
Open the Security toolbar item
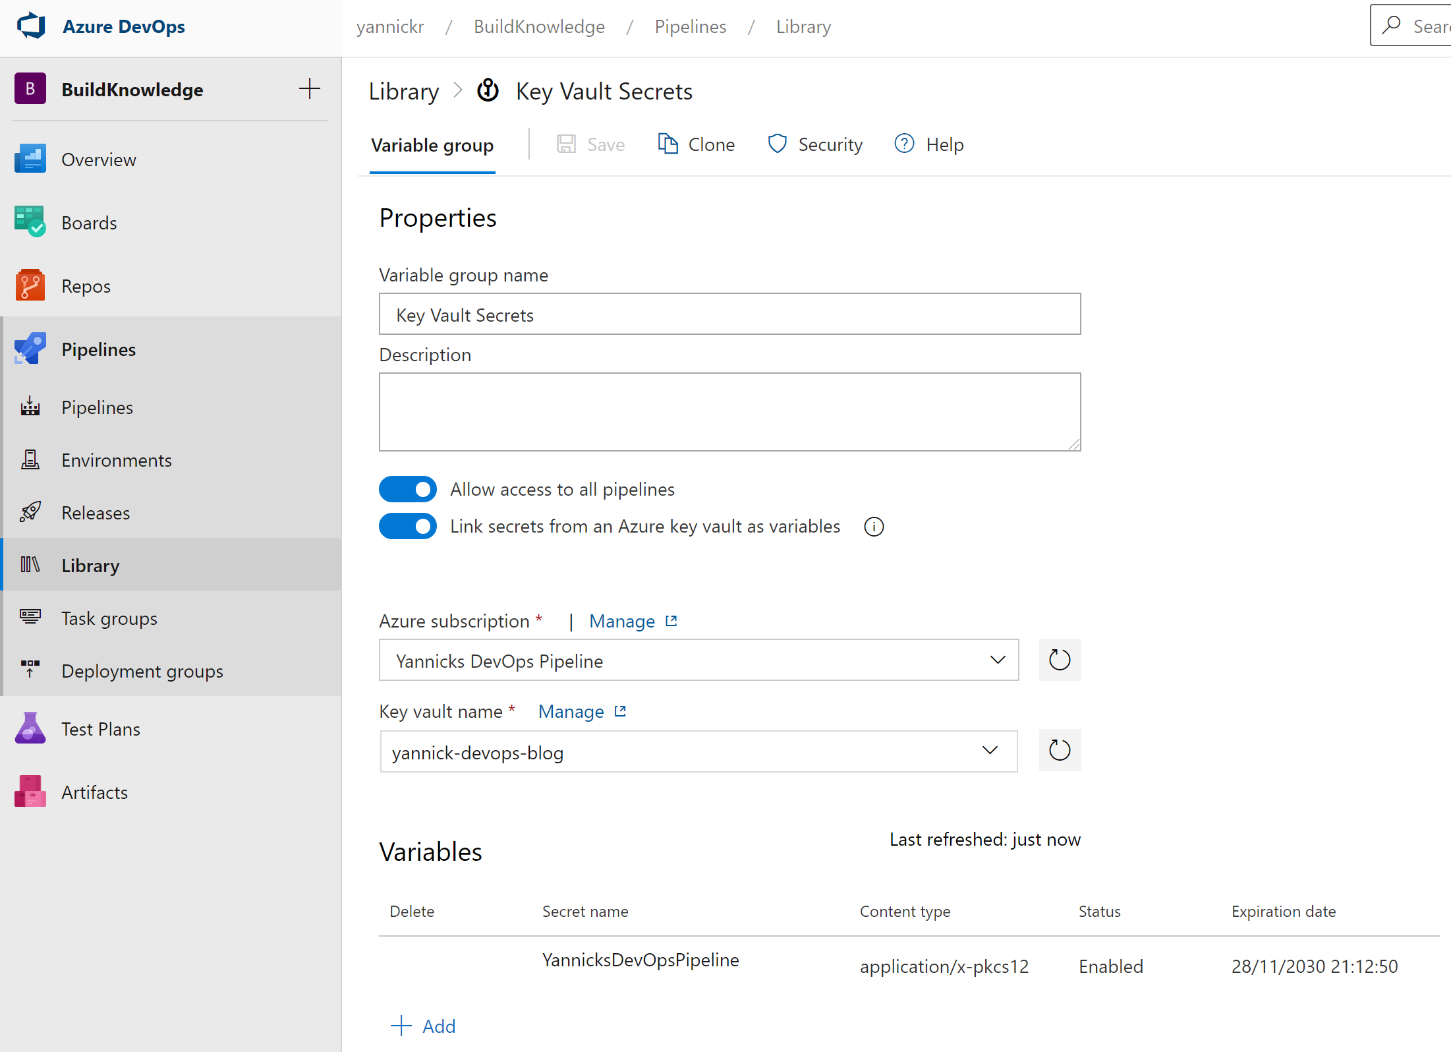pyautogui.click(x=815, y=144)
